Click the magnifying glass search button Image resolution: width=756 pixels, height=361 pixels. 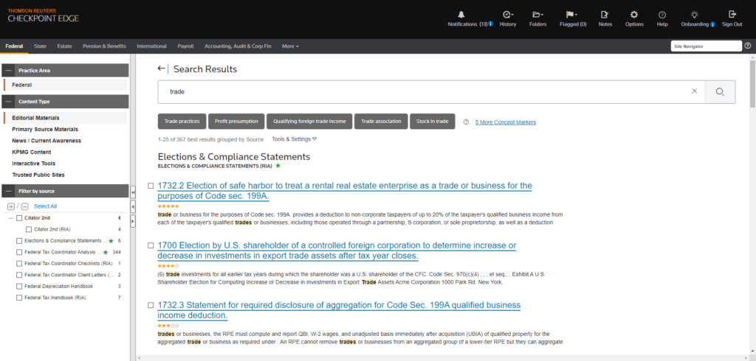pos(720,91)
